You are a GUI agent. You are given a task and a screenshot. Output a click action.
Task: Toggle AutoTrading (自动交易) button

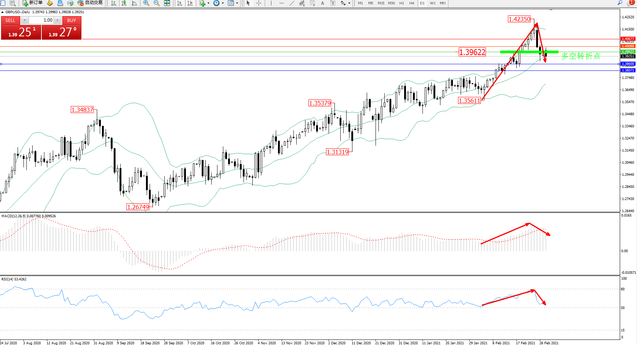coord(90,3)
